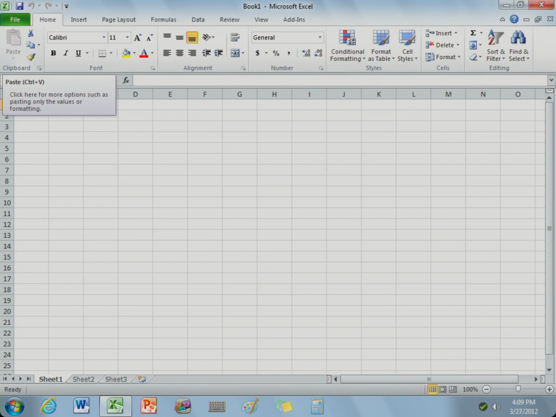Click the AutoSum sigma icon

point(473,33)
